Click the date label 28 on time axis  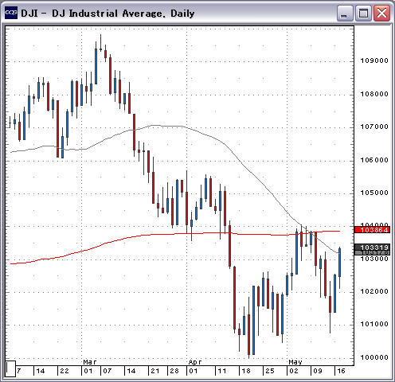(x=174, y=371)
